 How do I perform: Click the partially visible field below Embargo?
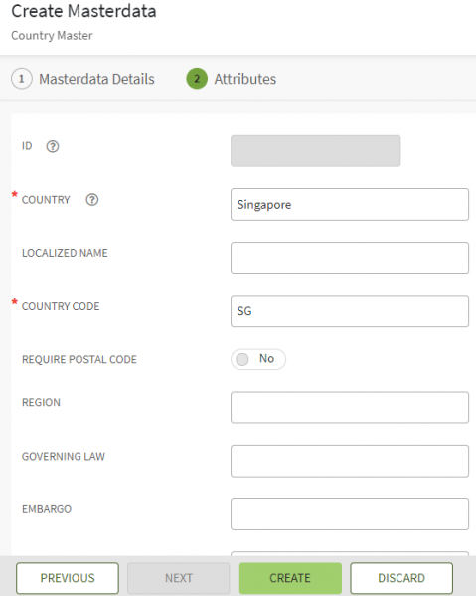click(x=350, y=553)
